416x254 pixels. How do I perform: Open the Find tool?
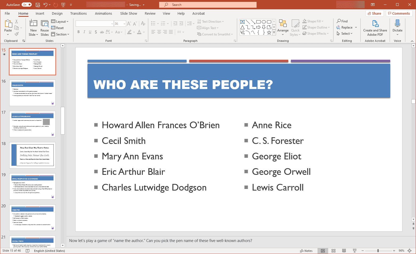tap(342, 21)
